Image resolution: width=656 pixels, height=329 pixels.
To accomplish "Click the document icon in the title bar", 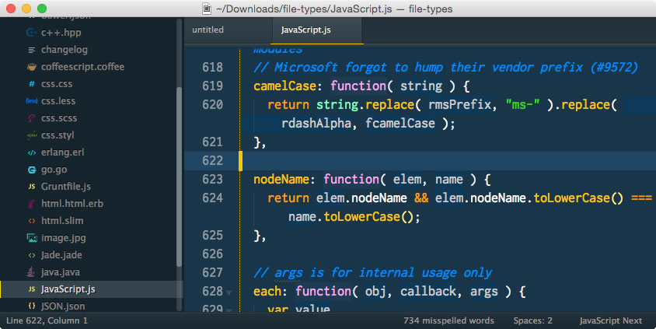I will click(206, 9).
